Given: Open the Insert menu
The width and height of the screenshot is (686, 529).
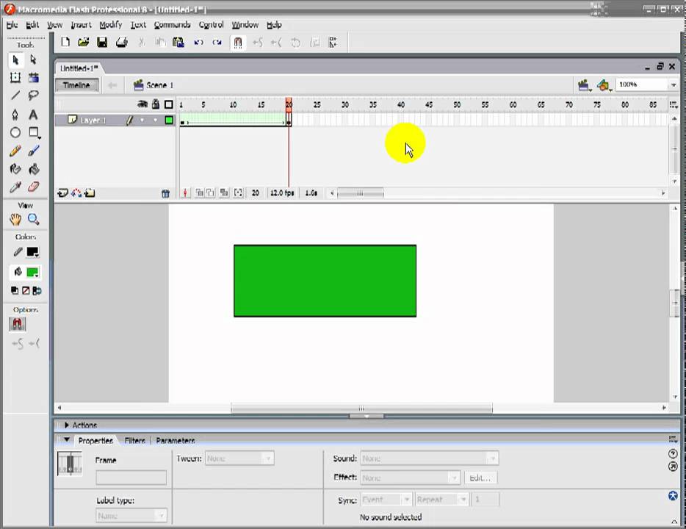Looking at the screenshot, I should (82, 25).
